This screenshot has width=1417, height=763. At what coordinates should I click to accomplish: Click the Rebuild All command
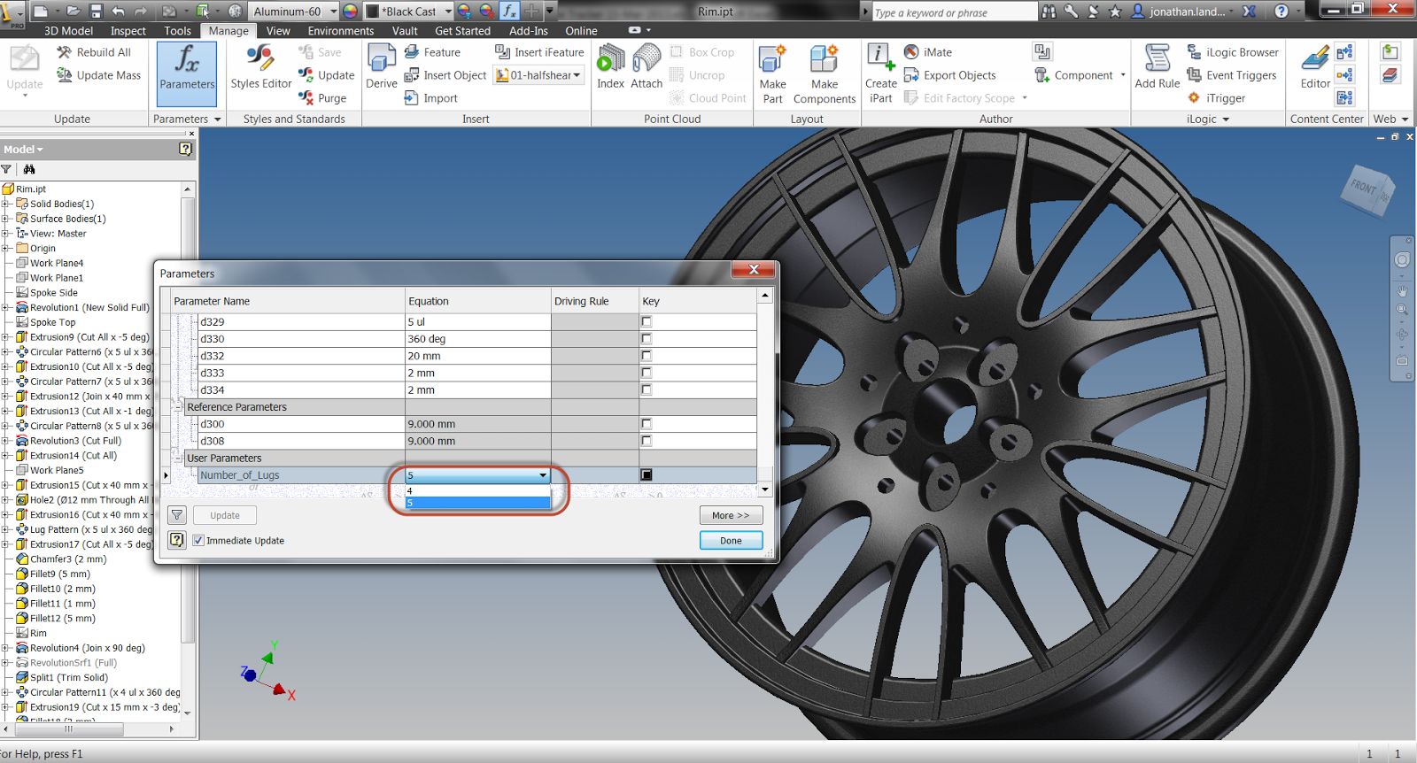tap(95, 52)
